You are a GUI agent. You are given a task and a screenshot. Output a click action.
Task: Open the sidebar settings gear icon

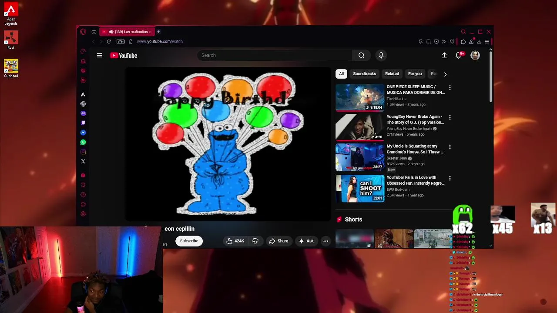[83, 214]
